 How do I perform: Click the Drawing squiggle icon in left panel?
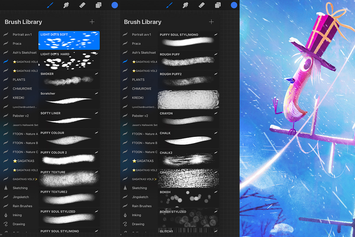pos(6,224)
